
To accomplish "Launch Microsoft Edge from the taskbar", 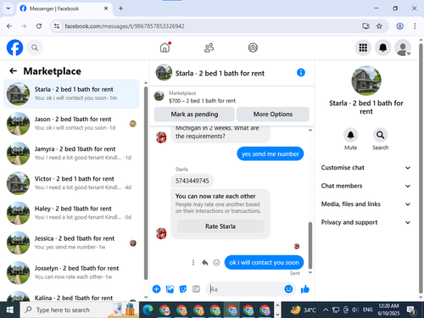I will (x=148, y=310).
